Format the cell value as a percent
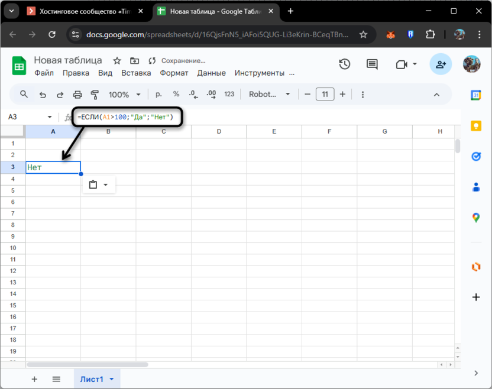 pyautogui.click(x=175, y=94)
